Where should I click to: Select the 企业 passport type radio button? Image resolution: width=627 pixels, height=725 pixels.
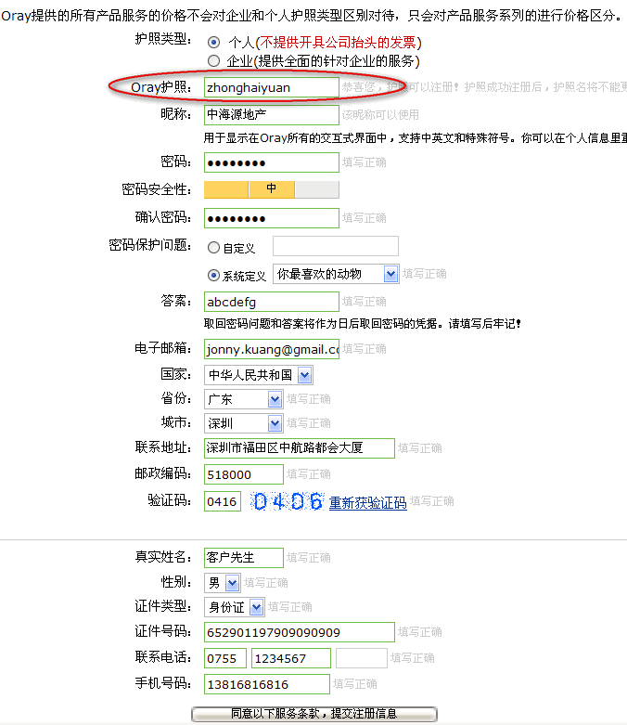[x=214, y=61]
